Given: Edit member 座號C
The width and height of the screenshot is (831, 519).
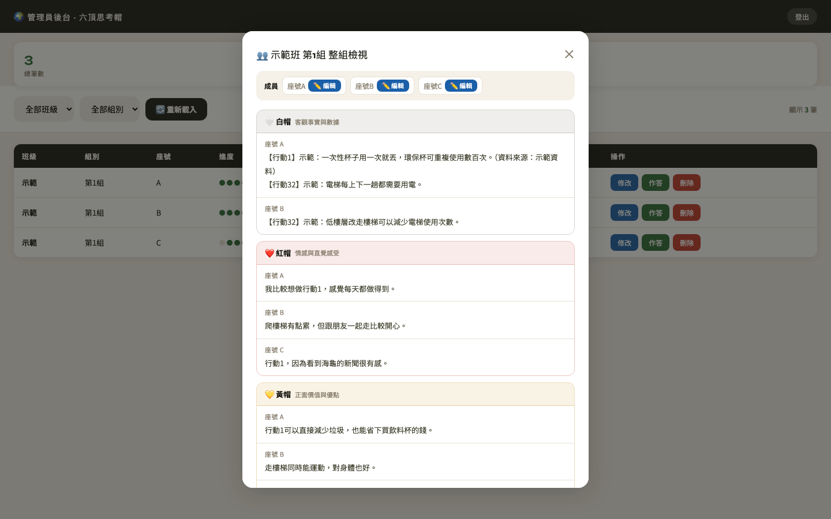Looking at the screenshot, I should point(461,86).
